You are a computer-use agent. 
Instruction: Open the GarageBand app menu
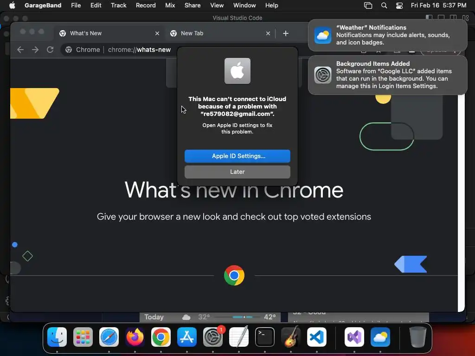tap(43, 6)
